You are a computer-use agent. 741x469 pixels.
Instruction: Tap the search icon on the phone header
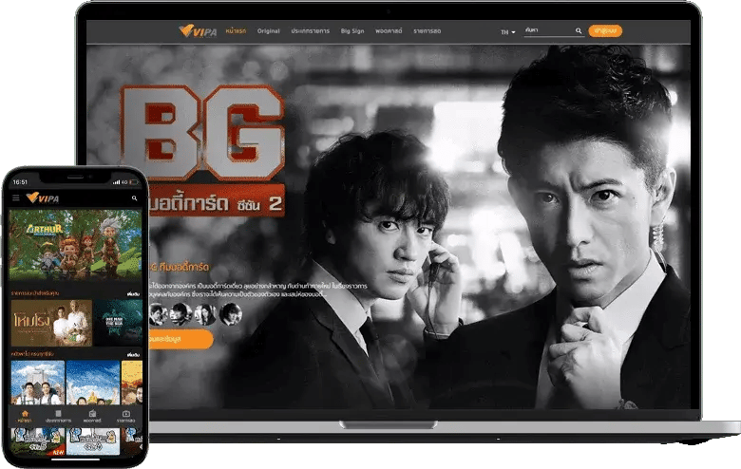(134, 198)
